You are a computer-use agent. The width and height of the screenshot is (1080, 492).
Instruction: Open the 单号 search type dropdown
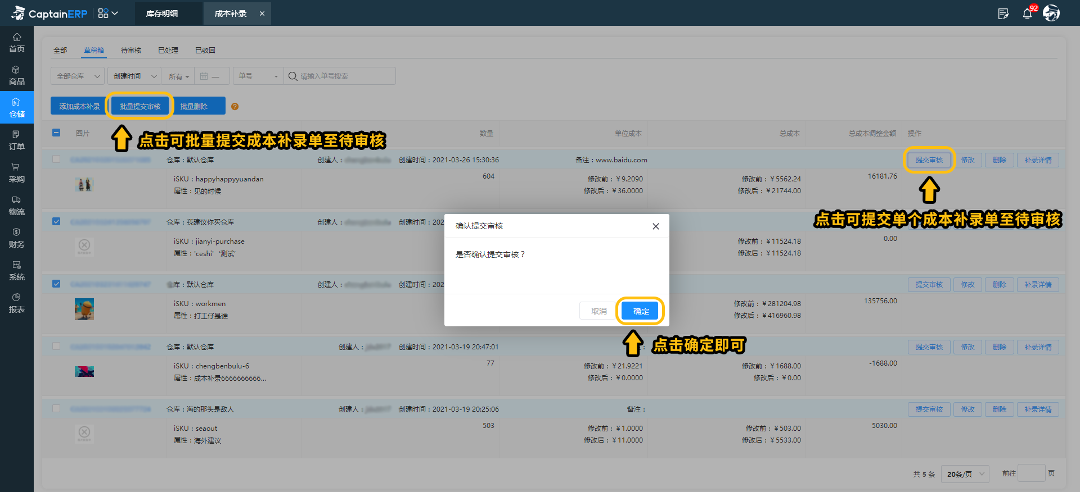pyautogui.click(x=258, y=76)
